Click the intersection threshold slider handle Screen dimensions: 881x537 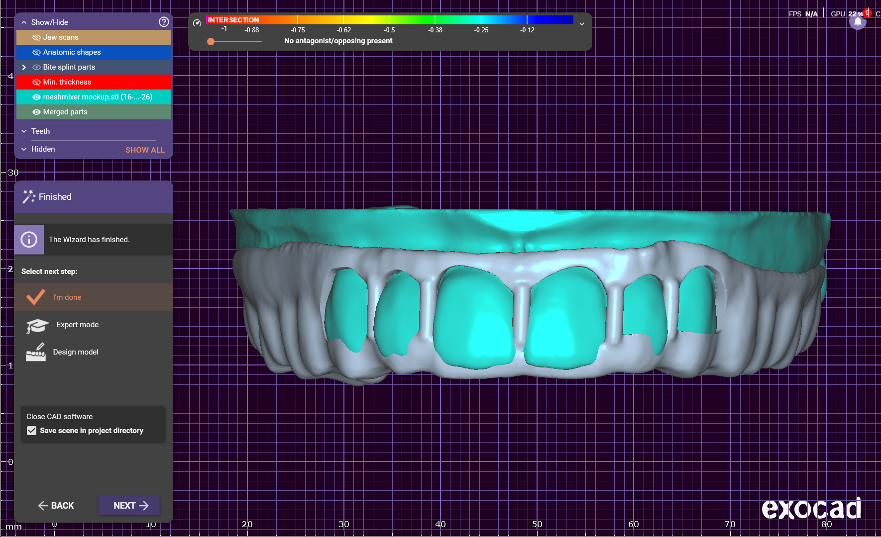(x=211, y=41)
